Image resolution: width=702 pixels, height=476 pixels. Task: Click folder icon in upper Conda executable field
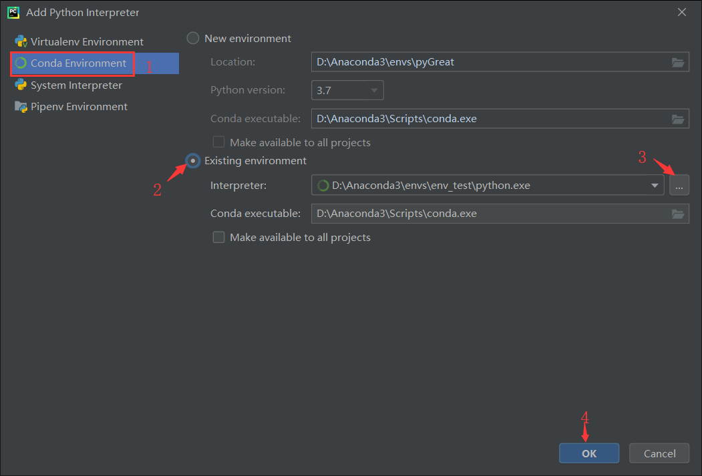point(678,119)
